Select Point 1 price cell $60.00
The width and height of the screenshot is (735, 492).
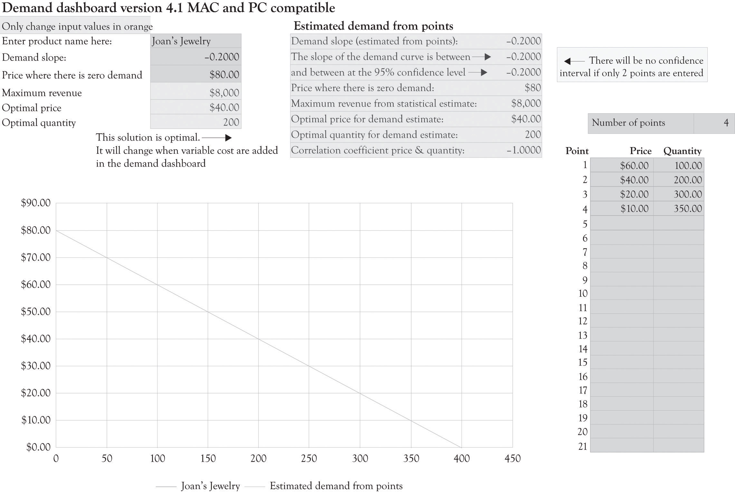[622, 165]
